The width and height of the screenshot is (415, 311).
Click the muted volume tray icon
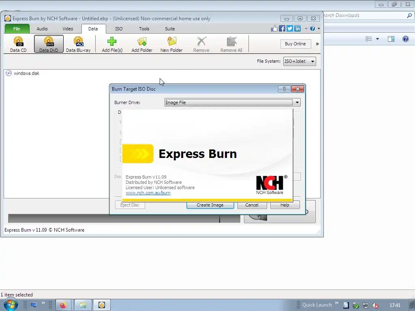(x=375, y=305)
